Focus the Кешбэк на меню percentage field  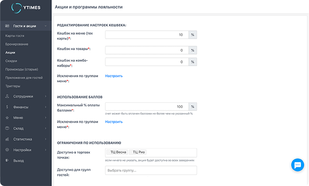(147, 35)
